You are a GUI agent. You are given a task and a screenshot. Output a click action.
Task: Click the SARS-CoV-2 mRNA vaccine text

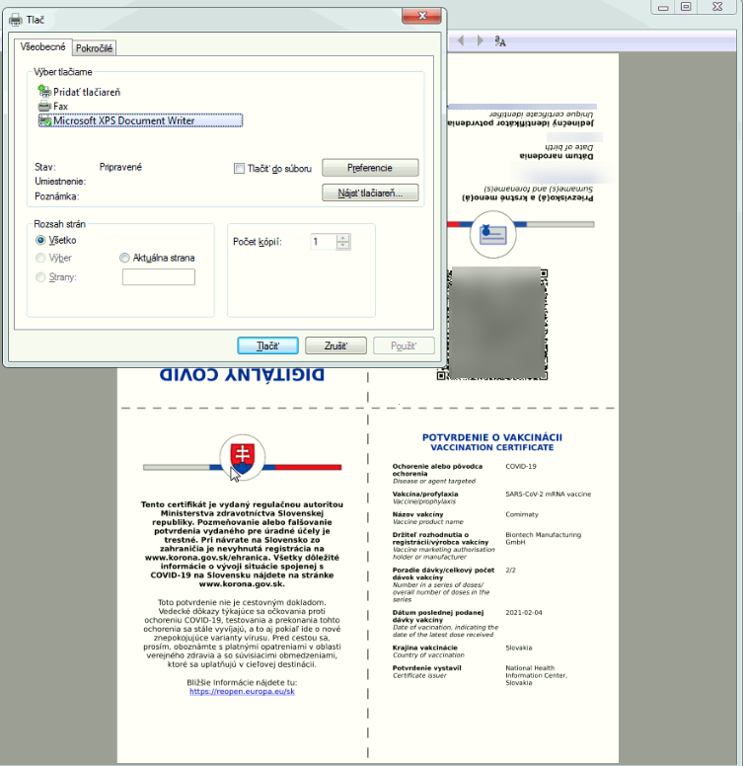pos(549,495)
